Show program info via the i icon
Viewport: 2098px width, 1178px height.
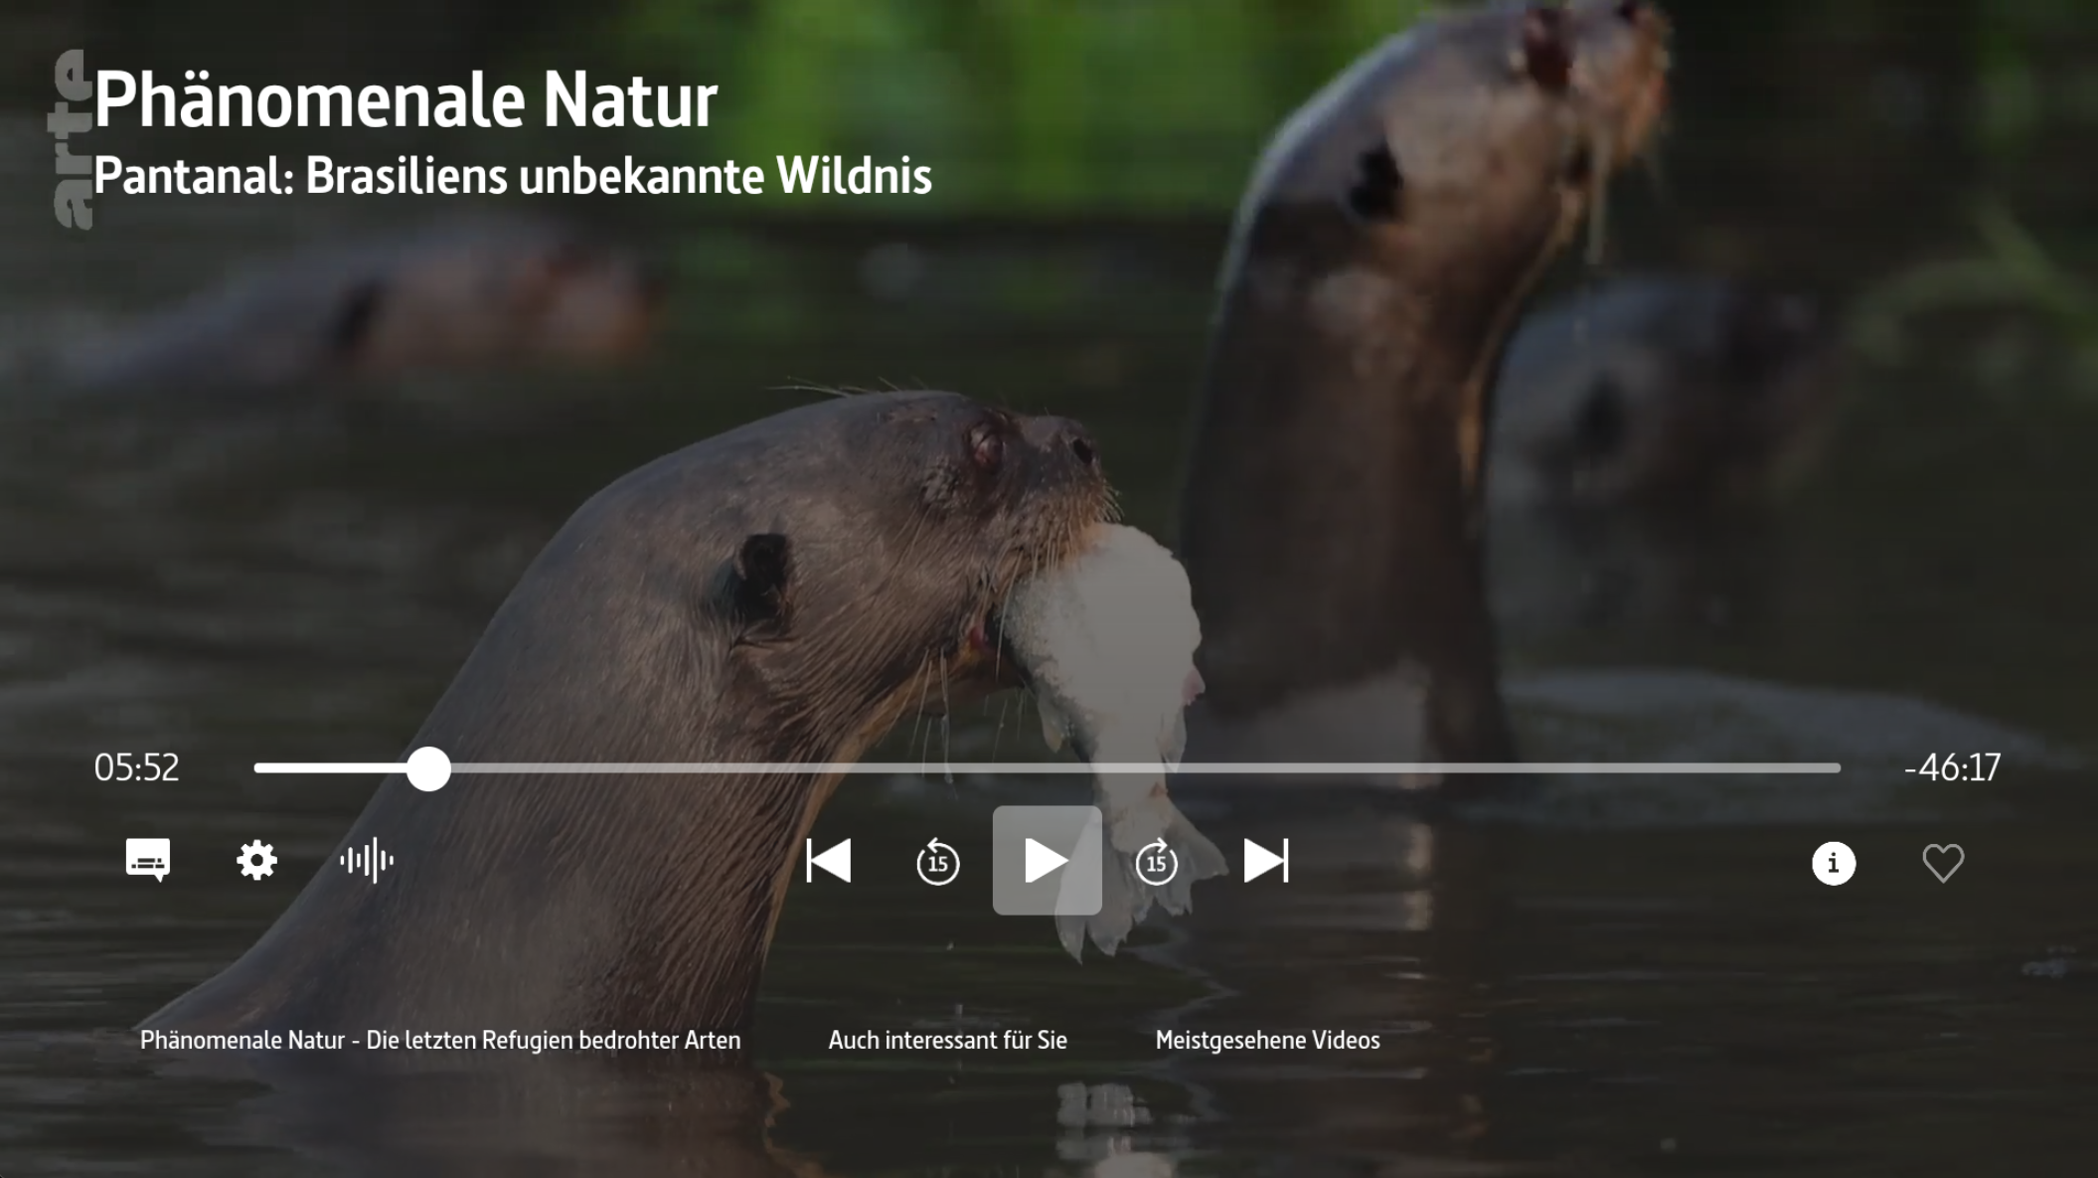point(1833,862)
